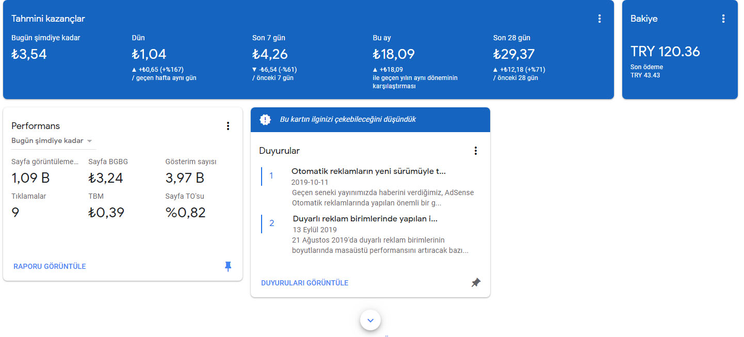
Task: Open announcement about Duyarlı reklam birimlerinde
Action: click(x=365, y=219)
